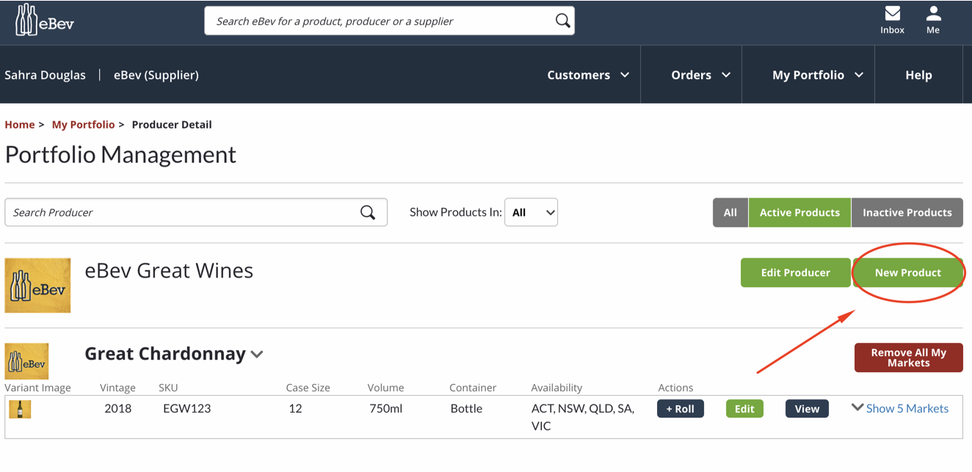Click the Search Producer magnifier icon
This screenshot has width=972, height=472.
click(x=368, y=212)
